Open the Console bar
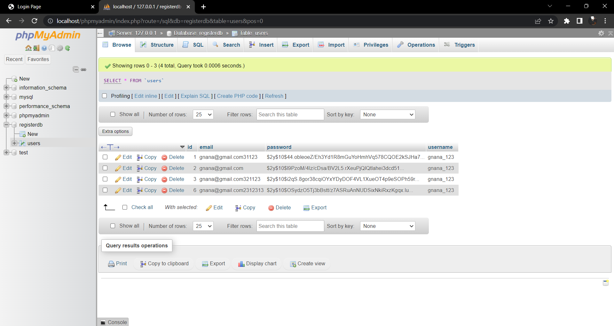 (113, 322)
